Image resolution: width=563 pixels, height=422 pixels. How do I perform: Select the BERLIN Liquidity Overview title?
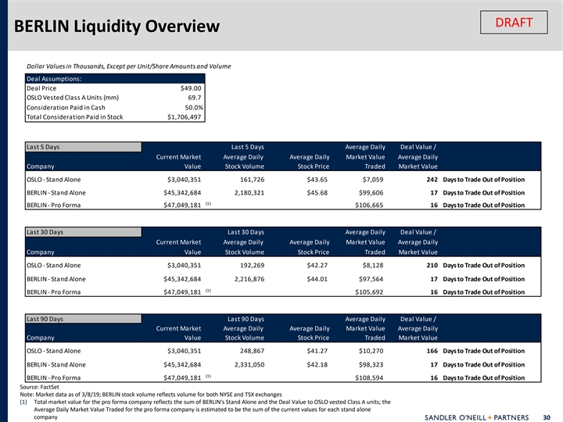pos(116,27)
